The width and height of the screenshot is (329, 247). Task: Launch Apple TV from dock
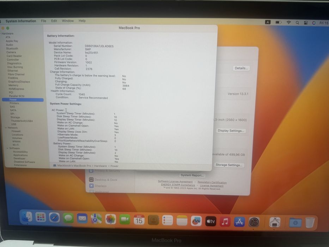[211, 221]
